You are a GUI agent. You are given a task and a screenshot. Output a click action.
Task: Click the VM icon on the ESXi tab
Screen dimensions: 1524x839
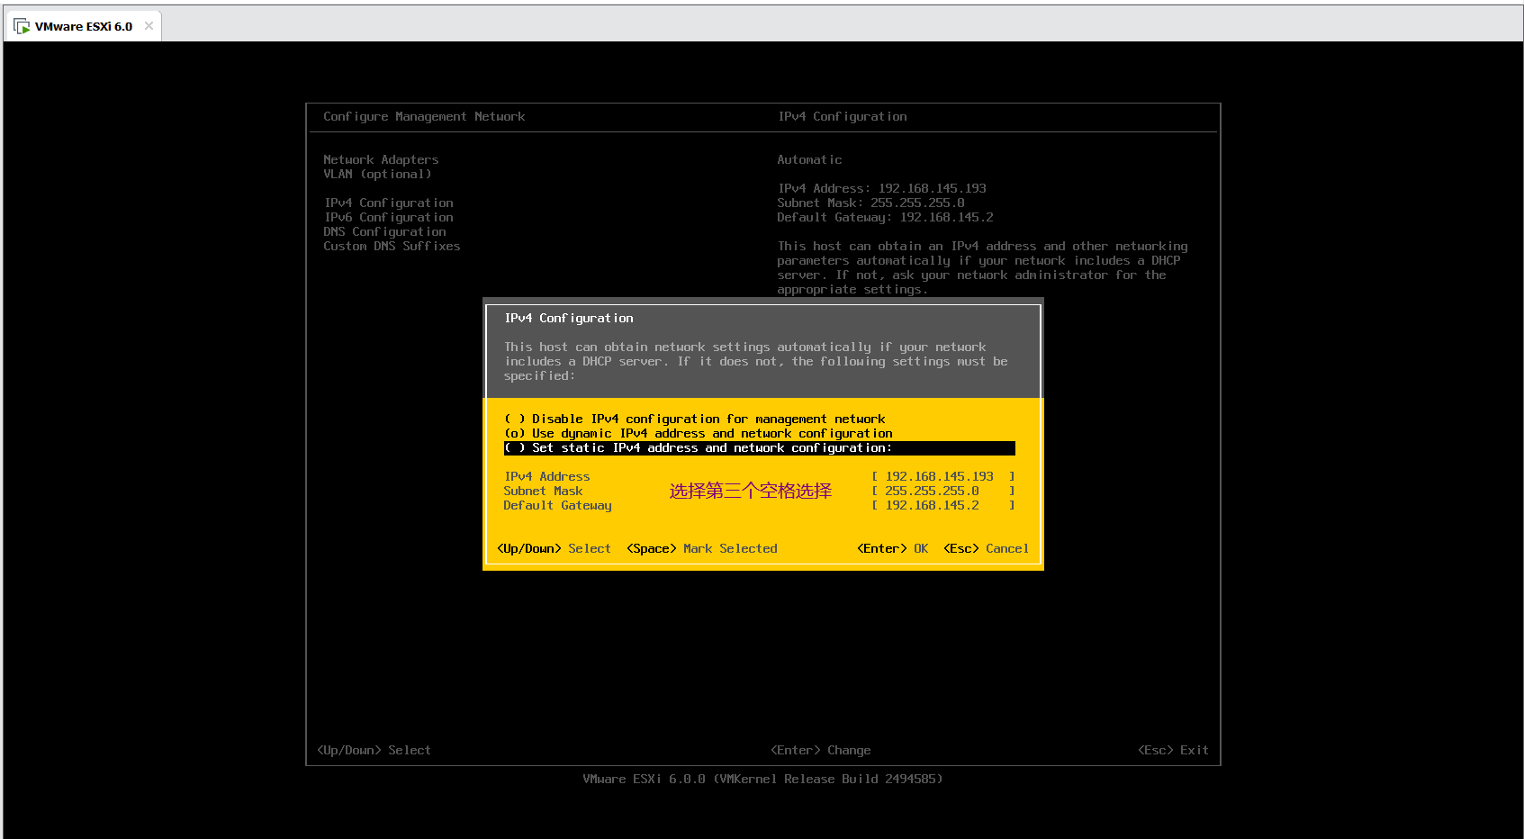tap(22, 26)
